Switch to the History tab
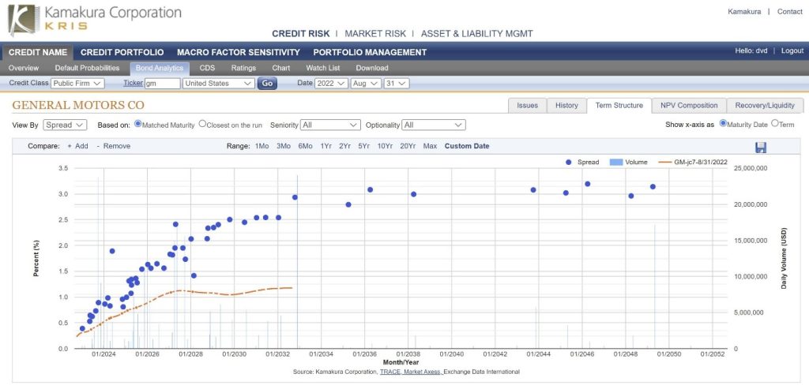The height and width of the screenshot is (389, 809). pos(566,106)
